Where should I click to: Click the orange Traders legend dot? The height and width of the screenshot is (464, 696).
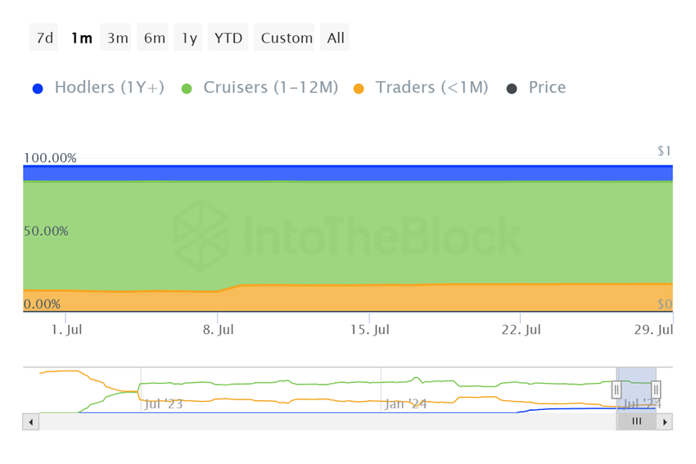359,88
